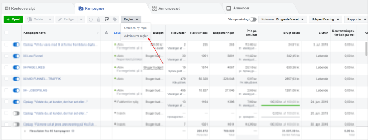
Task: Click the Kampagnenavn column header text
Action: point(34,33)
